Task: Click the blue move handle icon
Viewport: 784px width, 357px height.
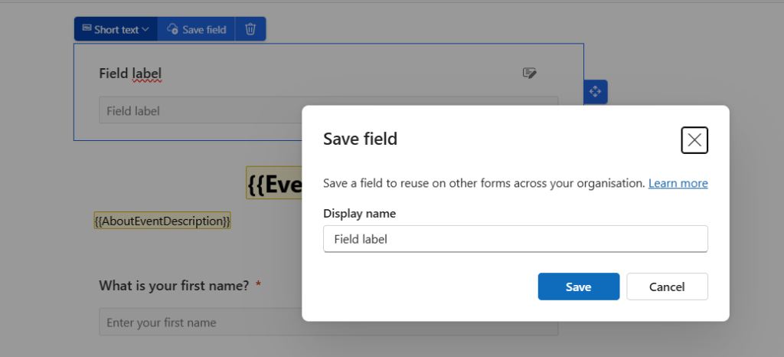Action: click(595, 91)
